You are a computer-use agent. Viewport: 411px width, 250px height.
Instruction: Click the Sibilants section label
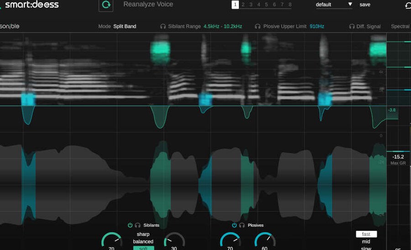(151, 225)
